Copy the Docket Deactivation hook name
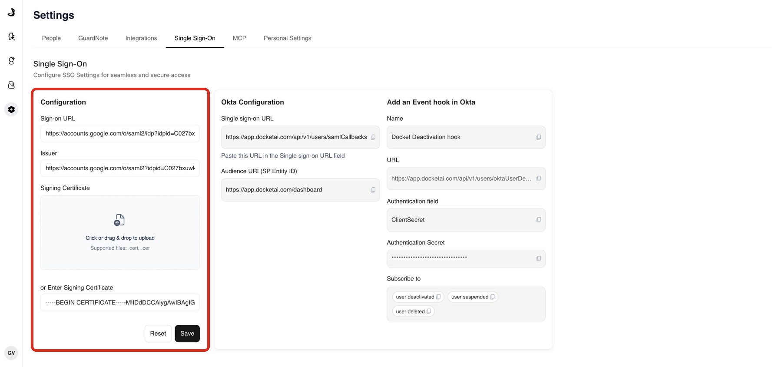The width and height of the screenshot is (782, 367). point(539,137)
